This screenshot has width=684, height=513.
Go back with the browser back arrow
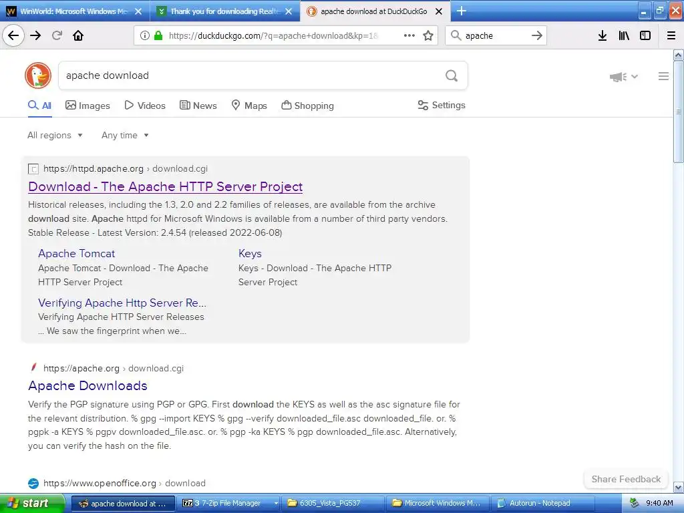(x=13, y=35)
